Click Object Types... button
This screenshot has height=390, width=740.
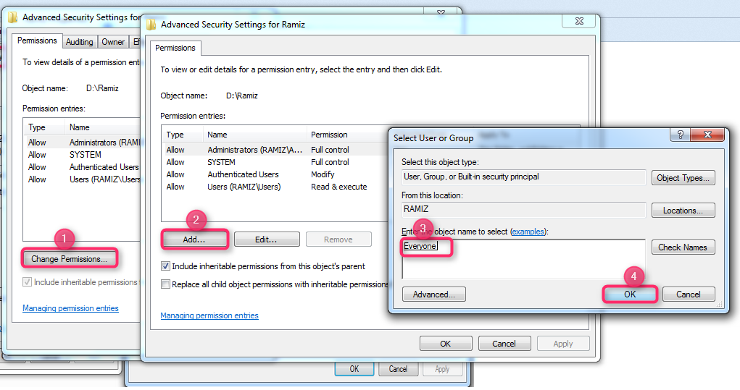tap(683, 177)
